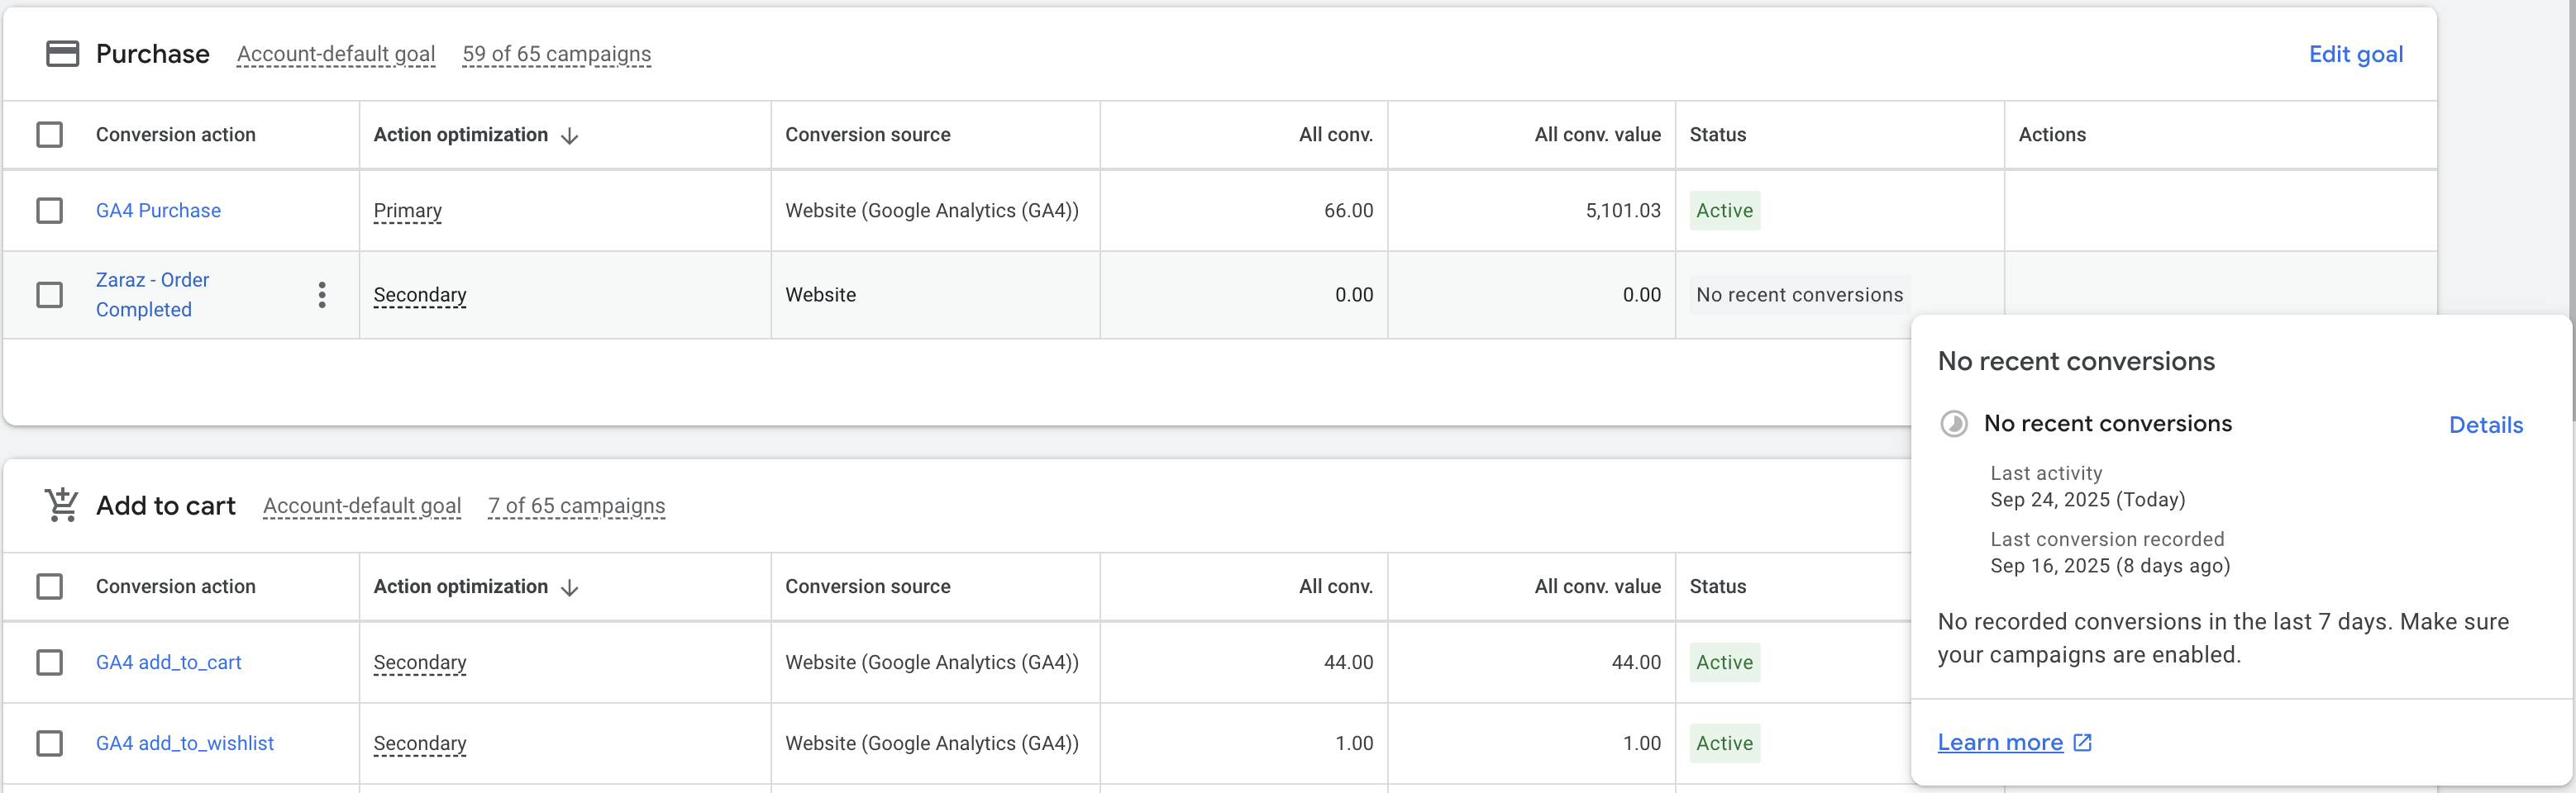Screen dimensions: 2576x793
Task: Click the Learn more link
Action: (2000, 742)
